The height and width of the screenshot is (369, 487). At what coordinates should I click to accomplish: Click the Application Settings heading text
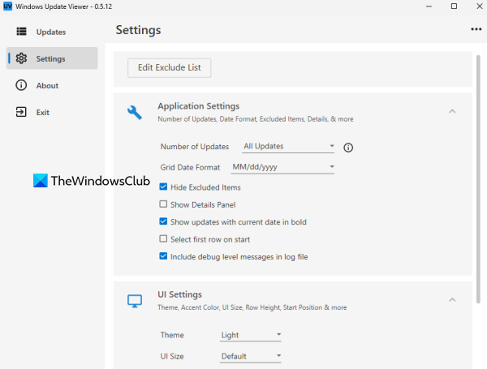pyautogui.click(x=199, y=106)
